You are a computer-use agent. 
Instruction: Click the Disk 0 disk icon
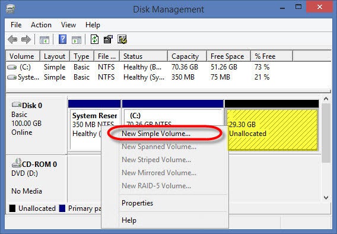point(17,105)
